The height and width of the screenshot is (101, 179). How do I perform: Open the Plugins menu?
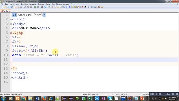click(x=59, y=4)
